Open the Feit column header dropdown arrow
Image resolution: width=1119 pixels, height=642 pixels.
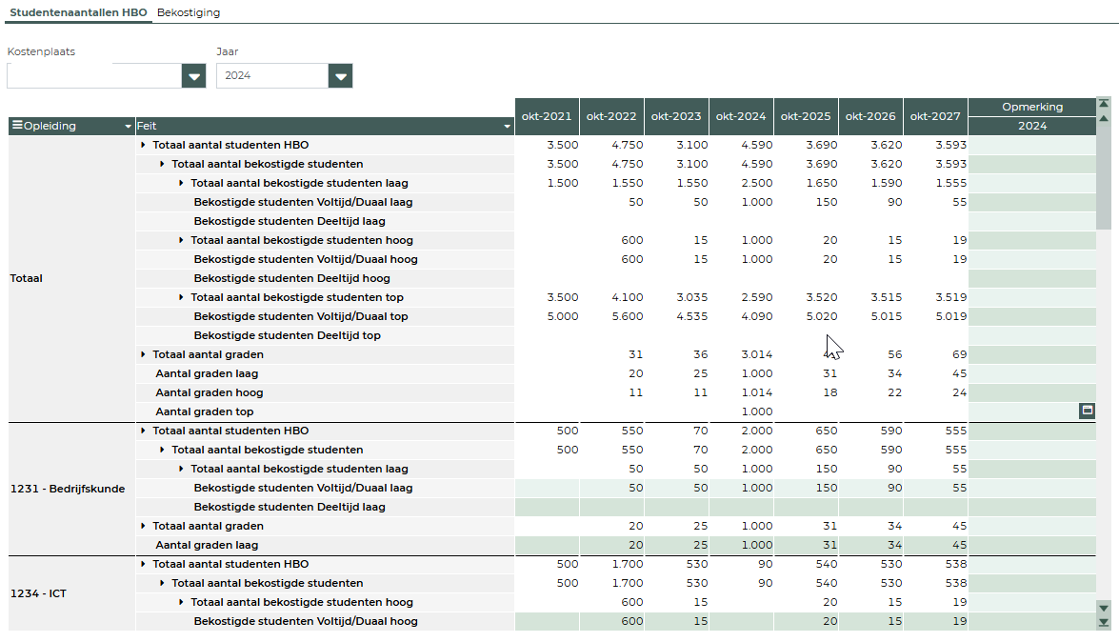click(x=508, y=126)
